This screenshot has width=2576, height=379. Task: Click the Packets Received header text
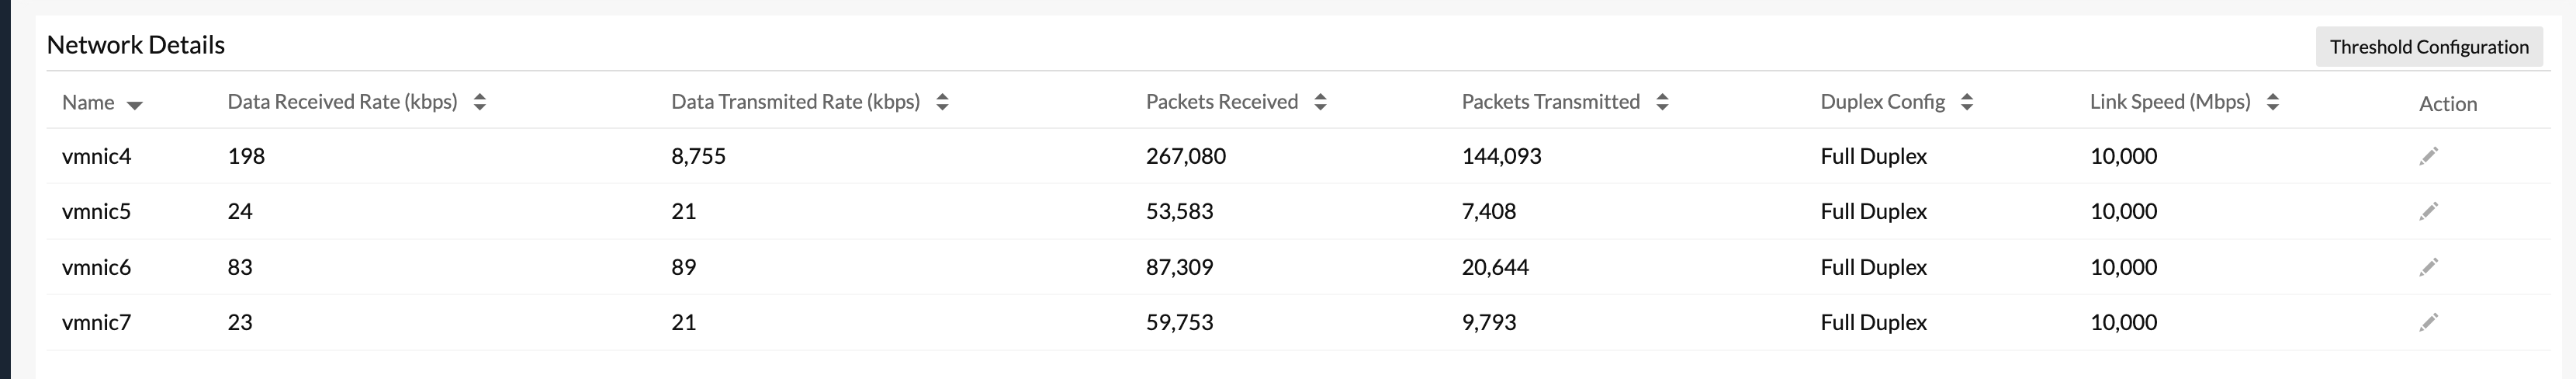pyautogui.click(x=1222, y=102)
